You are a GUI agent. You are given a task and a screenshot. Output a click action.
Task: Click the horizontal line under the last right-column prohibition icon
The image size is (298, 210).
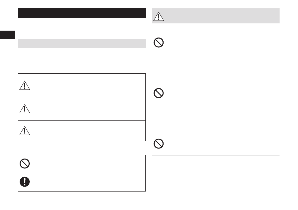tap(216, 155)
